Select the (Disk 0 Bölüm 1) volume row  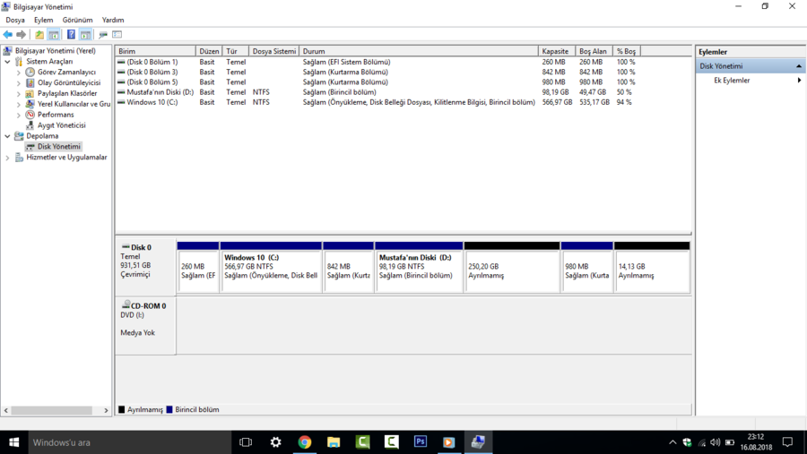click(x=376, y=62)
